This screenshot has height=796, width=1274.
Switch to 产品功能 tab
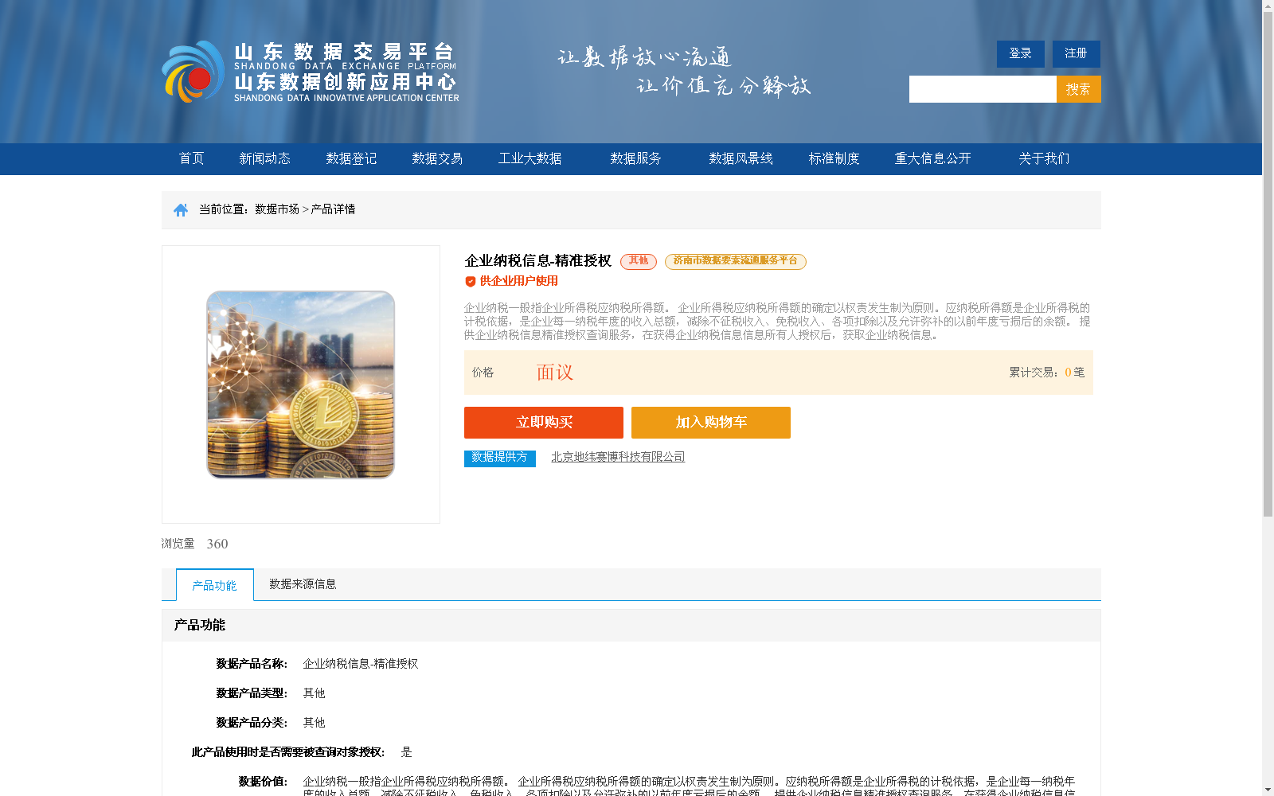[215, 585]
